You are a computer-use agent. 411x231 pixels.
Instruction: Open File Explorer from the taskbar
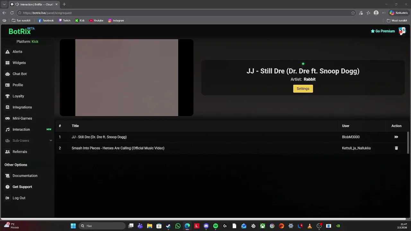pos(150,226)
